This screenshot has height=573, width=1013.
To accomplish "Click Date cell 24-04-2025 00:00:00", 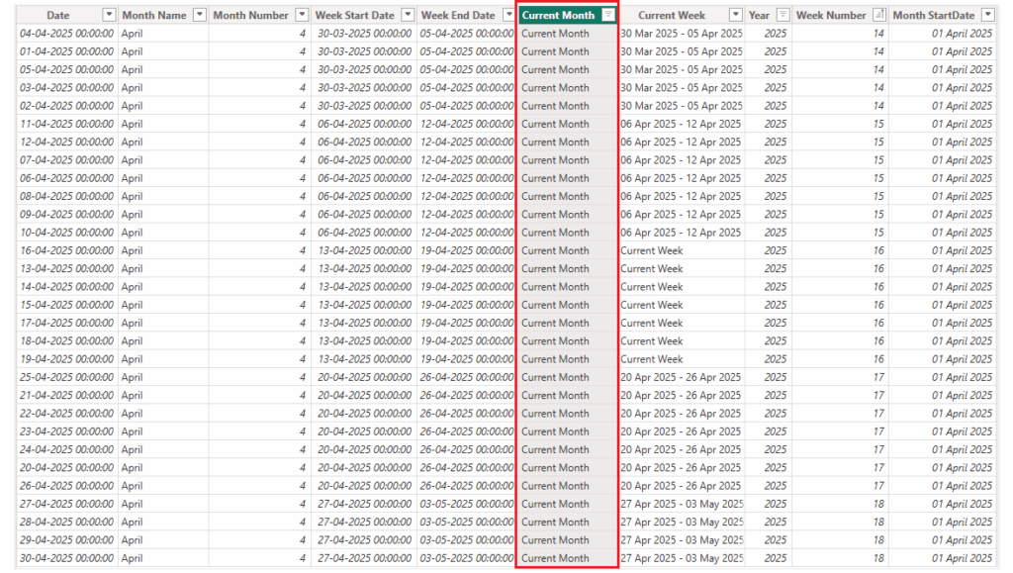I will (66, 449).
